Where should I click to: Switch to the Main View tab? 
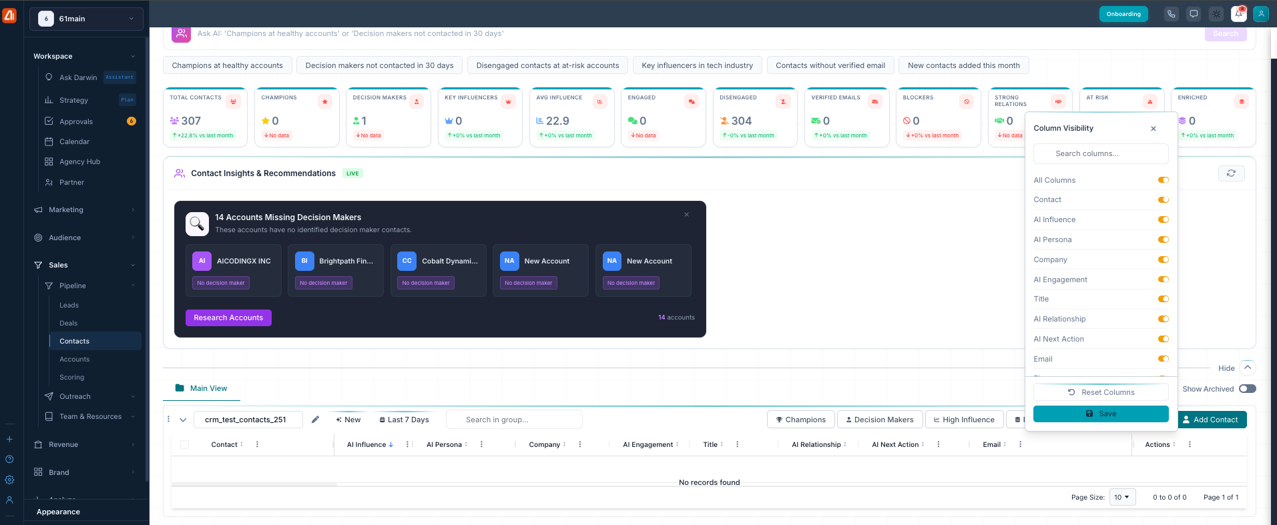202,388
